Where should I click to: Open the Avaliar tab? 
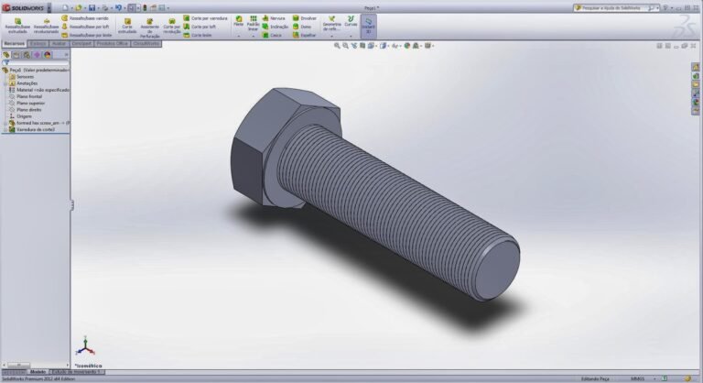tap(59, 43)
